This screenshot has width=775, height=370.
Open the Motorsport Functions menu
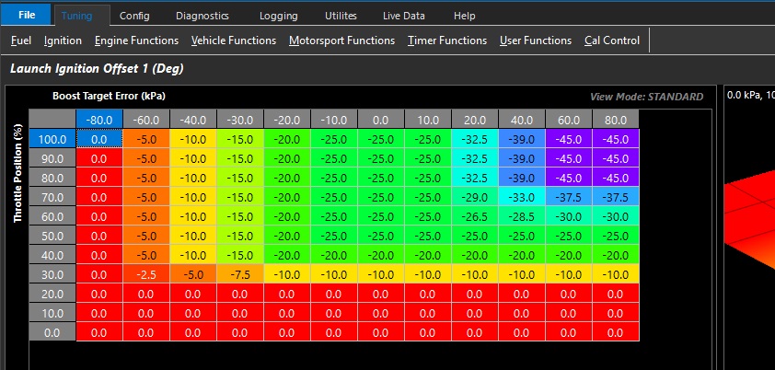click(341, 40)
